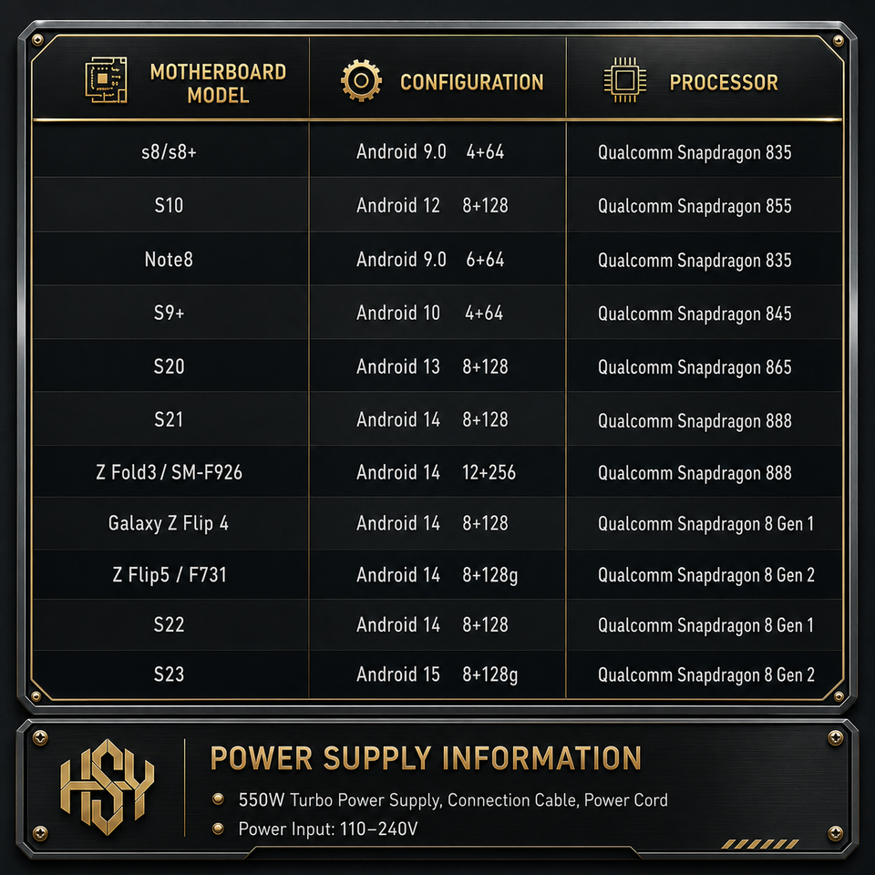
Task: Click the processor chip icon
Action: point(625,80)
